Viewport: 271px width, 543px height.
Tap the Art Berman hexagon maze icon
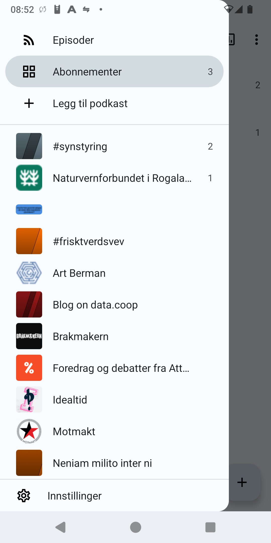point(29,273)
